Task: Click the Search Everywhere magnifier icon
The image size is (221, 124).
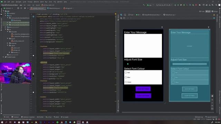Action: pos(217,5)
